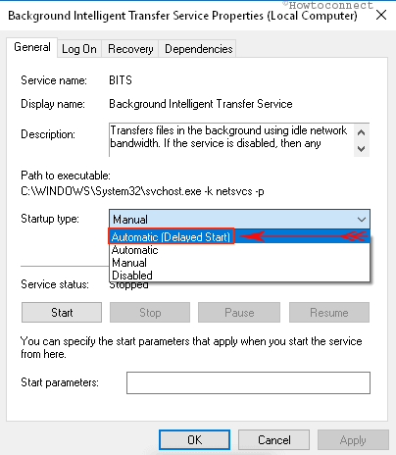Open the Recovery tab

tap(130, 49)
